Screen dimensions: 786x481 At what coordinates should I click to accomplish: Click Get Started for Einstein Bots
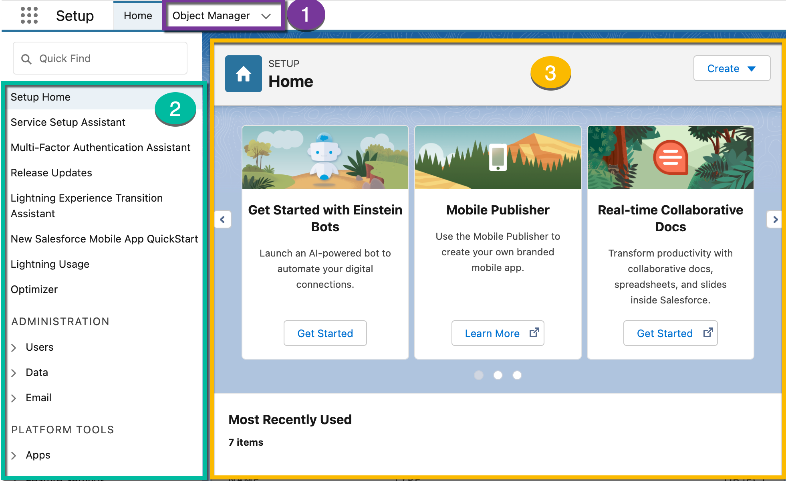325,333
